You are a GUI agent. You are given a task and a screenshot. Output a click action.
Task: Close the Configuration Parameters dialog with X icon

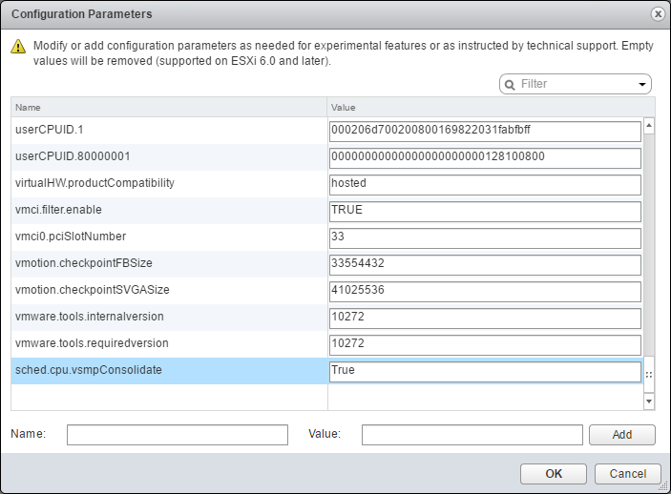coord(658,14)
